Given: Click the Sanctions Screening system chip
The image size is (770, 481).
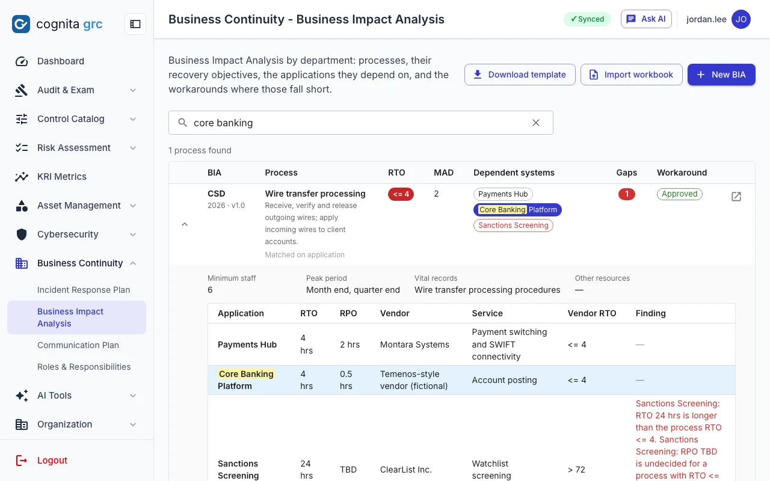Looking at the screenshot, I should [513, 225].
